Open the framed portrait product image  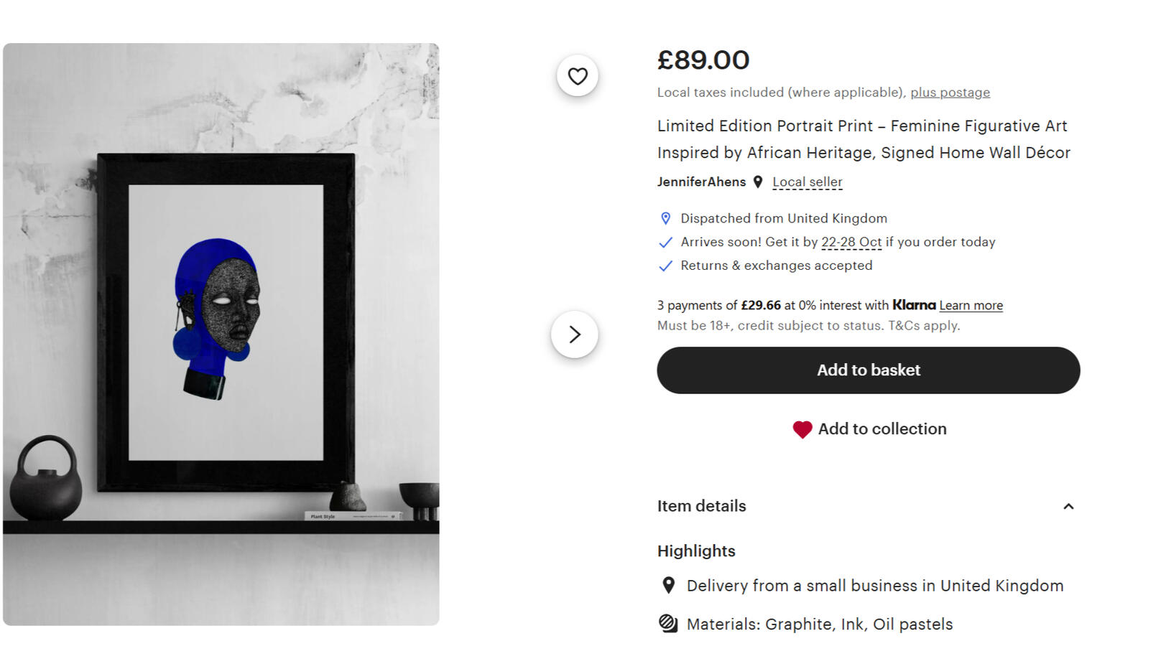point(221,334)
